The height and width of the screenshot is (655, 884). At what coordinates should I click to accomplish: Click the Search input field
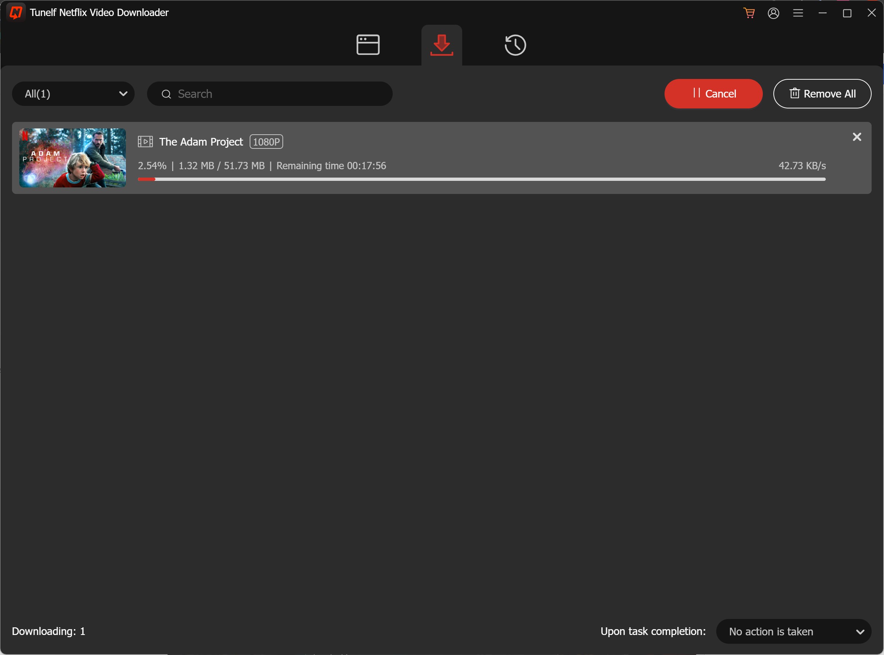(270, 94)
